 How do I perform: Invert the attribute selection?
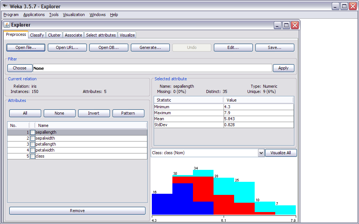(94, 113)
